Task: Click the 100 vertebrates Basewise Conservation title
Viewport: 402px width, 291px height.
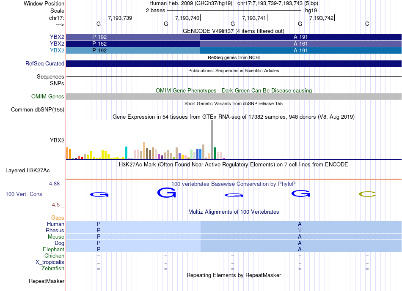Action: point(233,184)
